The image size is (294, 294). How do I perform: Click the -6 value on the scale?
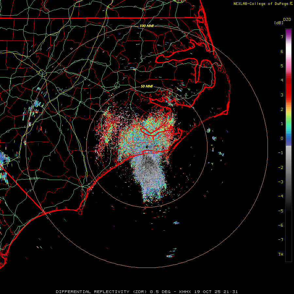pos(281,225)
